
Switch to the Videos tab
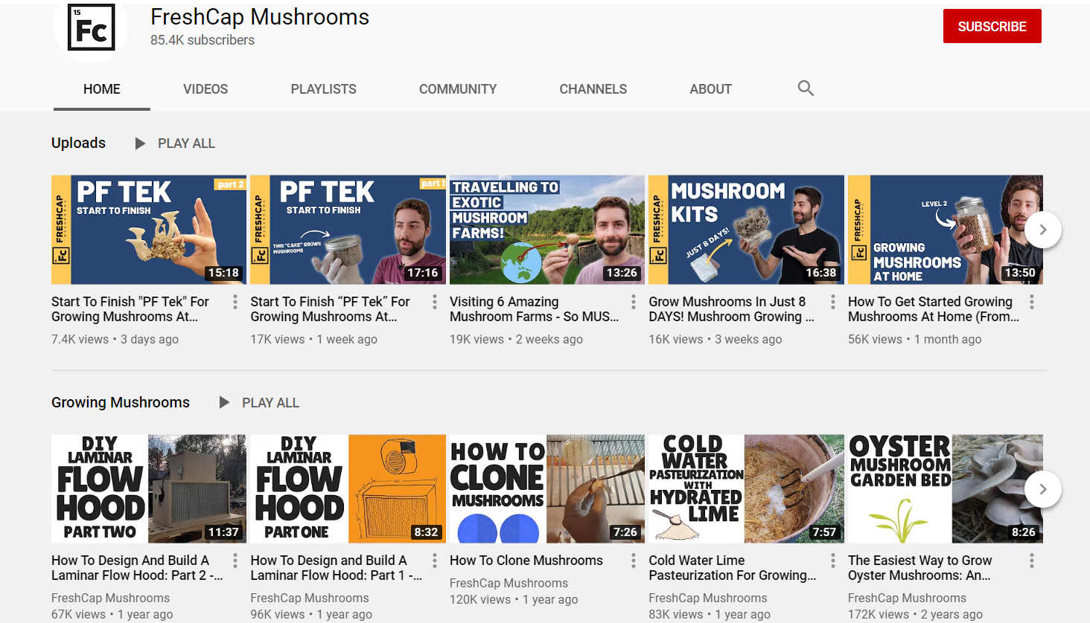click(205, 89)
